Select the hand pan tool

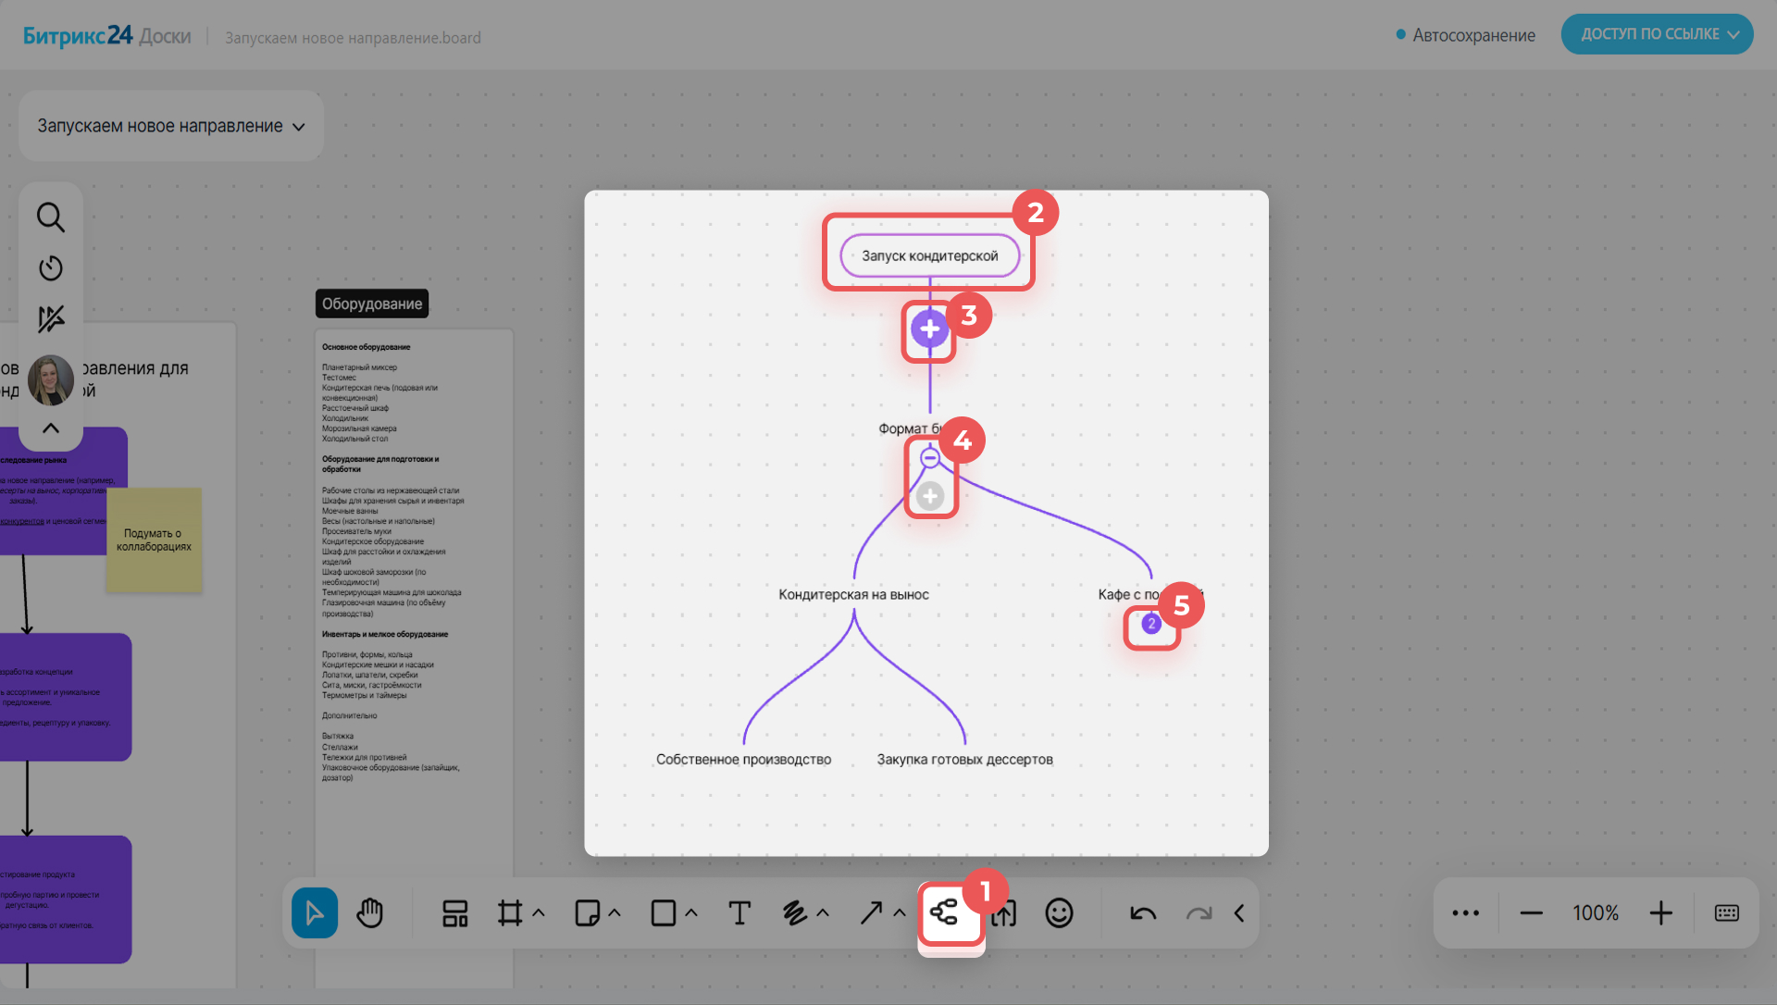[x=369, y=913]
